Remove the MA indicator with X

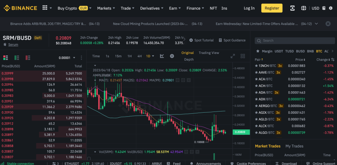point(188,80)
